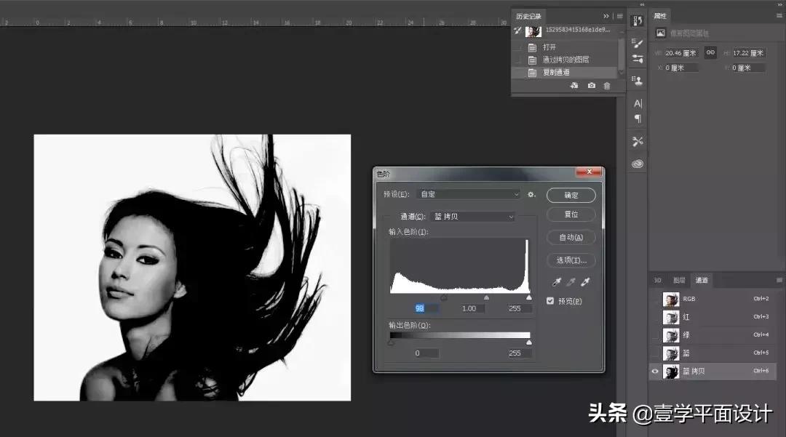Create new document from current history state

click(574, 86)
